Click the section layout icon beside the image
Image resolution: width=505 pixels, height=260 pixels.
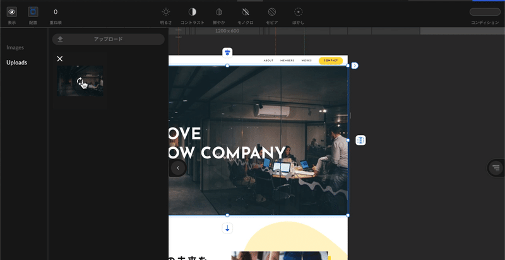coord(360,140)
